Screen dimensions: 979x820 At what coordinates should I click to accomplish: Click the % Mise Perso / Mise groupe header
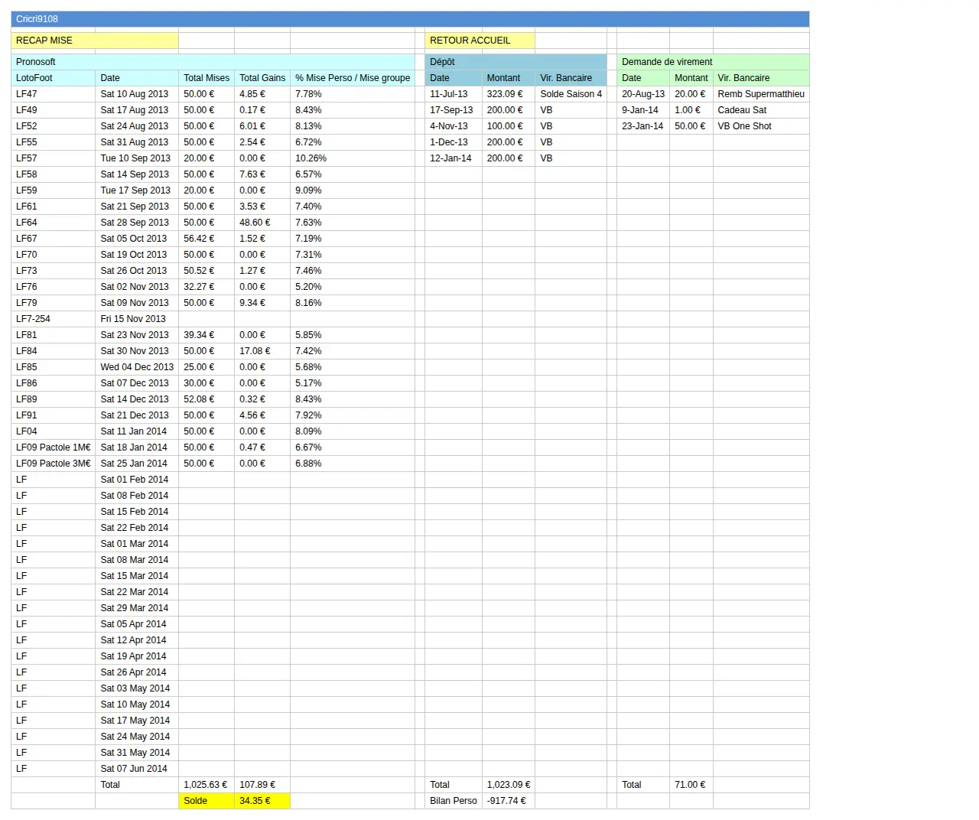pos(353,78)
